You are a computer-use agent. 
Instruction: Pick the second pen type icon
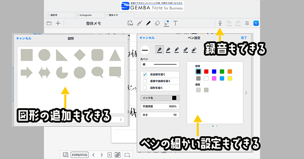pos(168,50)
